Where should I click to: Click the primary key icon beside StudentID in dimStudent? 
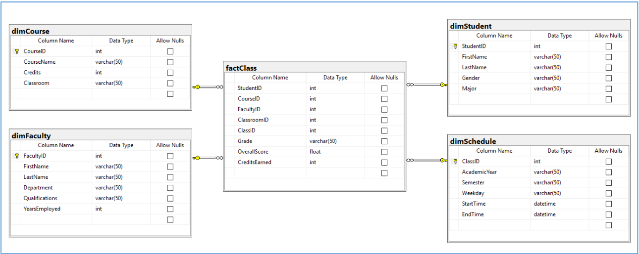tap(455, 46)
